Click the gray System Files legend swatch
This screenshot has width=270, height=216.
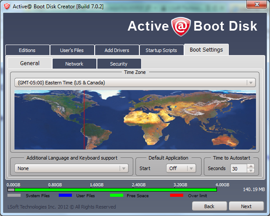click(14, 195)
